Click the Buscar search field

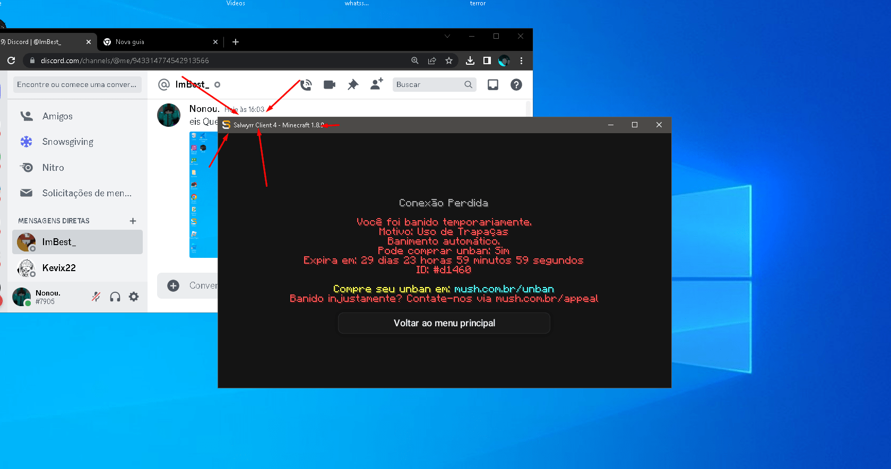(434, 84)
